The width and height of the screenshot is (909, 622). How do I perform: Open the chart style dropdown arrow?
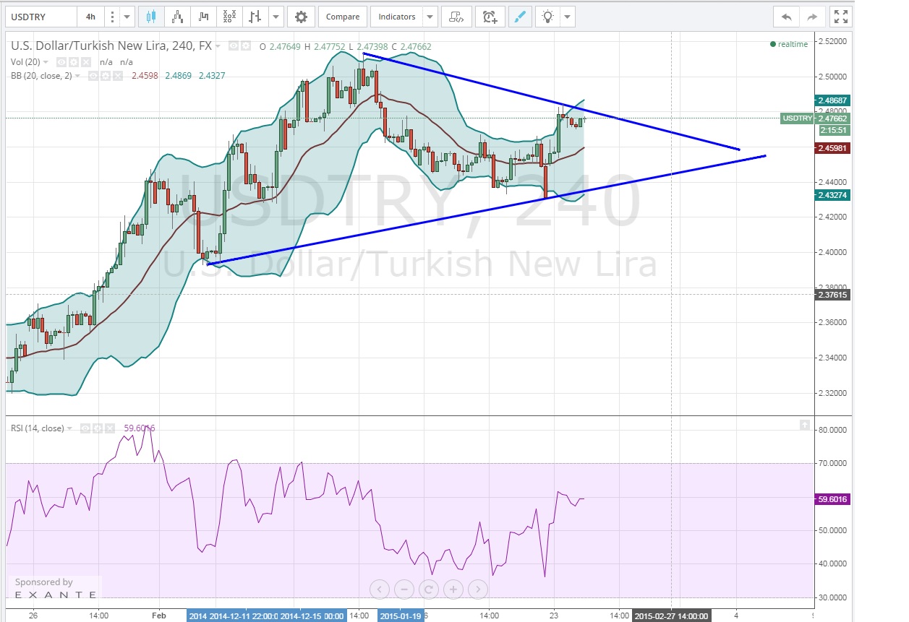276,17
